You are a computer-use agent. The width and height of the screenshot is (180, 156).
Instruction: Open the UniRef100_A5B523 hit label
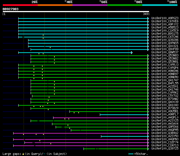coord(165,28)
